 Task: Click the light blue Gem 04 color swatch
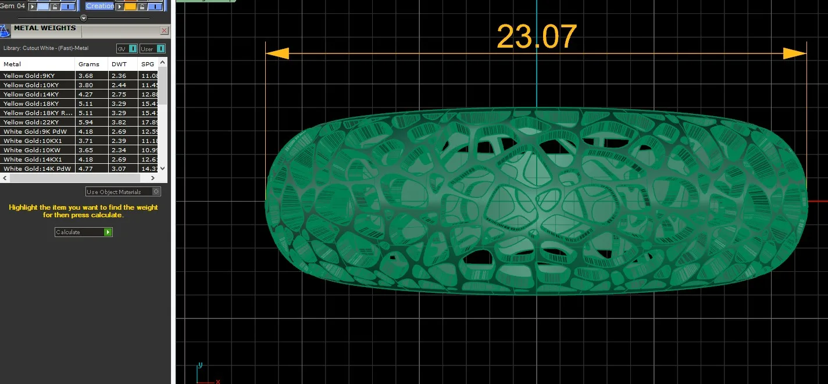pyautogui.click(x=44, y=6)
